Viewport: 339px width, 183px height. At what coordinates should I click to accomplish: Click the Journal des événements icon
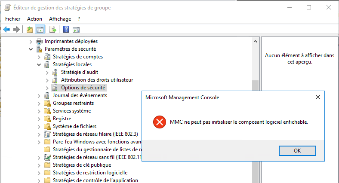click(47, 95)
